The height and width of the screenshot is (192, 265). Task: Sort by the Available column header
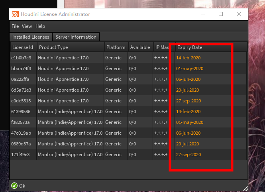point(141,47)
